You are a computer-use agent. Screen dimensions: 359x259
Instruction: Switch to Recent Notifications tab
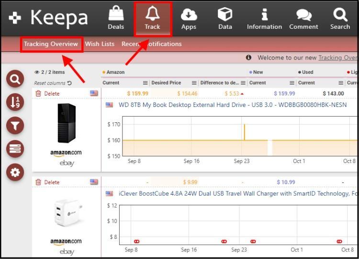pyautogui.click(x=152, y=44)
